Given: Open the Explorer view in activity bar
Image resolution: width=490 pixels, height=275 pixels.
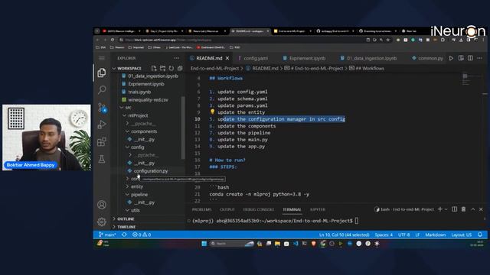Looking at the screenshot, I should [x=102, y=73].
